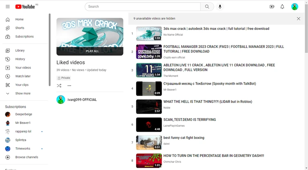Screen dimensions: 308x170
Task: Open Noble channel link
Action: point(167,108)
